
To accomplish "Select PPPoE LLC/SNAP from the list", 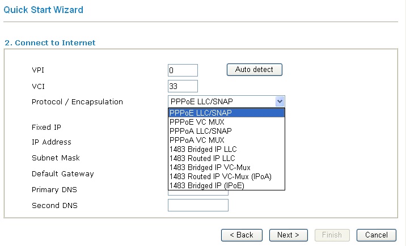I will 226,113.
